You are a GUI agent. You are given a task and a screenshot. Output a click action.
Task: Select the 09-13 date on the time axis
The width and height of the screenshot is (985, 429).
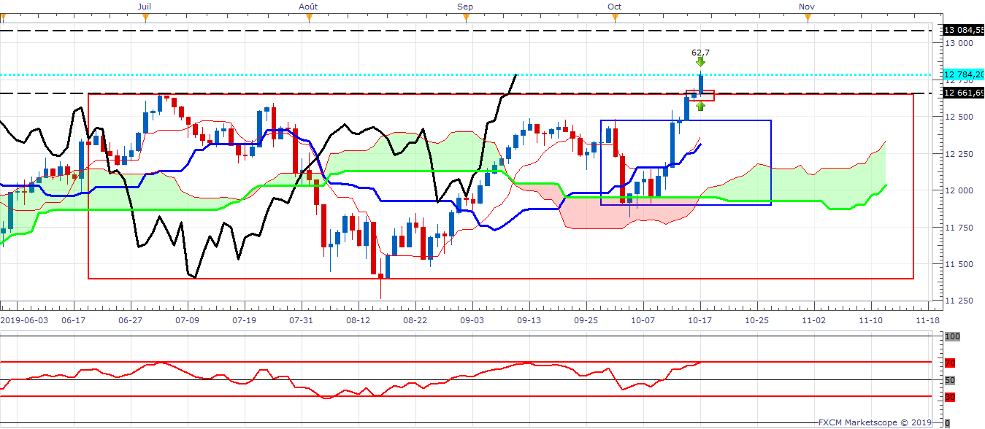coord(529,320)
